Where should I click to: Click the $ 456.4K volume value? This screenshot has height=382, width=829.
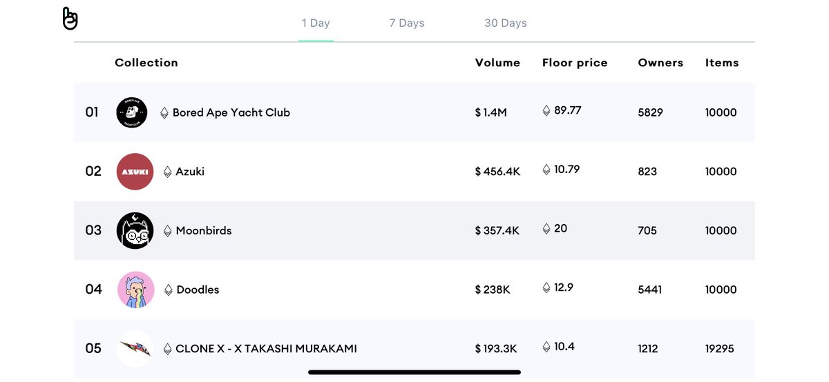click(x=497, y=172)
